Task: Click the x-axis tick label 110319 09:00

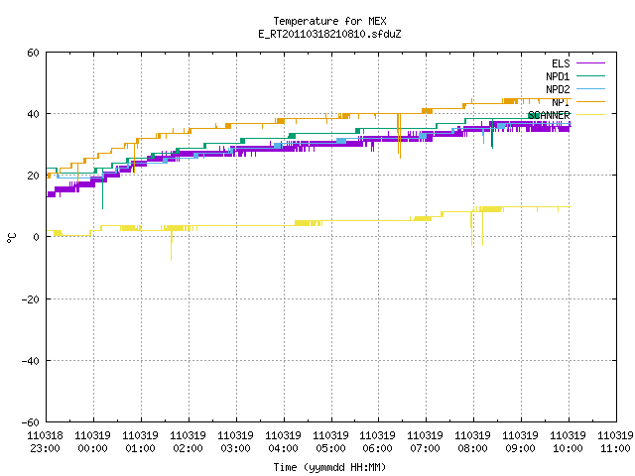Action: [520, 442]
